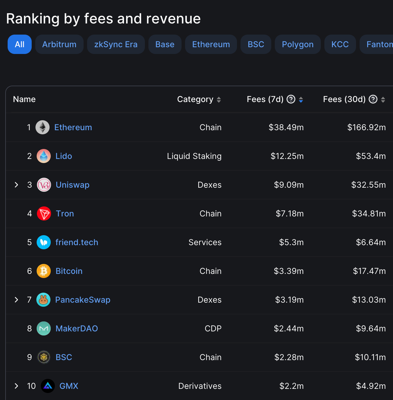Sort by Category using its sort arrows
This screenshot has height=400, width=393.
(x=219, y=100)
